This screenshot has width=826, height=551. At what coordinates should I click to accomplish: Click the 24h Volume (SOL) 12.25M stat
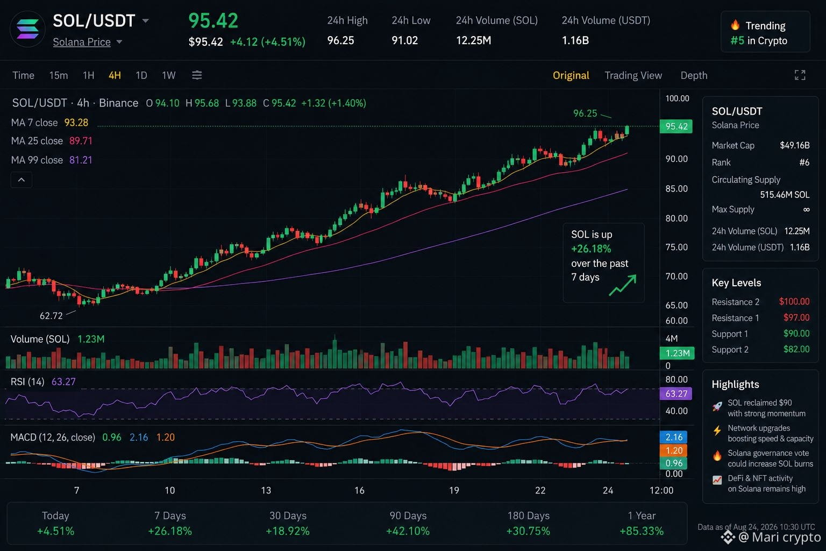pos(497,30)
